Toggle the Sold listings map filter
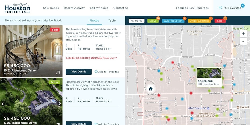The width and height of the screenshot is (250, 125). [x=220, y=21]
